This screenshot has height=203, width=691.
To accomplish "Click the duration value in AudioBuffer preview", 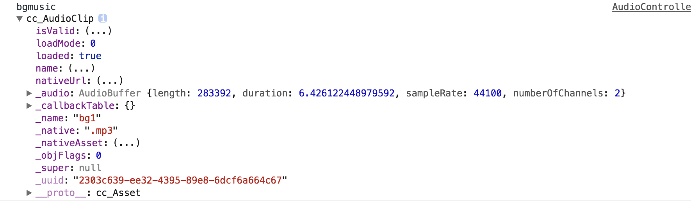I will coord(347,93).
